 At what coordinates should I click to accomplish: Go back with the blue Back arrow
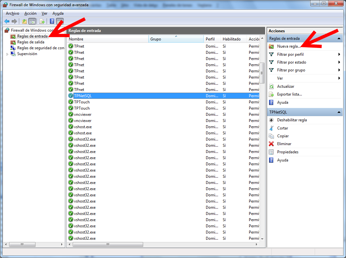point(7,22)
